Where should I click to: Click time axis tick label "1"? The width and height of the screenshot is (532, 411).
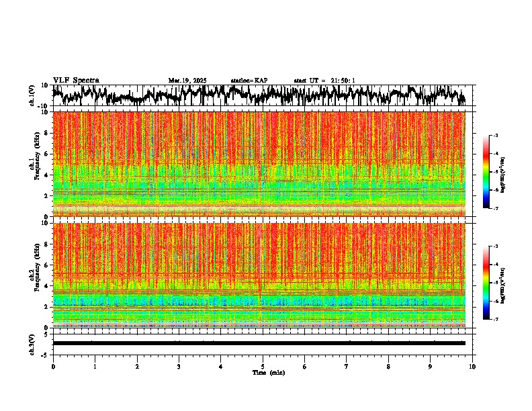pos(95,367)
